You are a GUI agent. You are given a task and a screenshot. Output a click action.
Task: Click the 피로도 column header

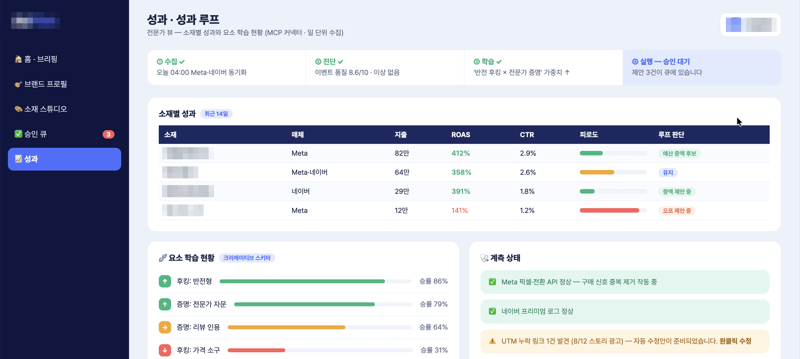(x=588, y=135)
